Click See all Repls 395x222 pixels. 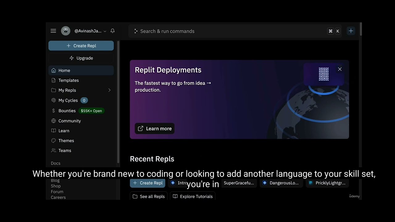[149, 196]
